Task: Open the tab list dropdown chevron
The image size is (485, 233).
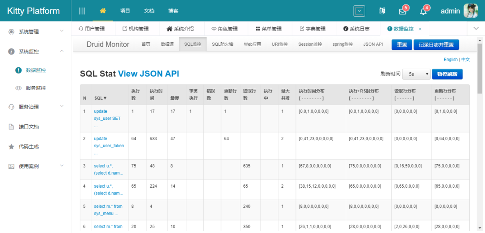Action: [x=476, y=28]
